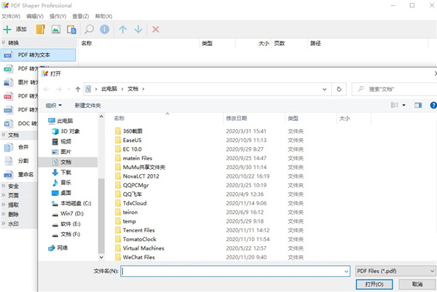
Task: Move item up with arrow icon
Action: point(123,29)
